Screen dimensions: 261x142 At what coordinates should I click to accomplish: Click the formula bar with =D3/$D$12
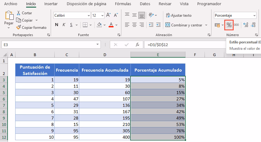click(185, 45)
